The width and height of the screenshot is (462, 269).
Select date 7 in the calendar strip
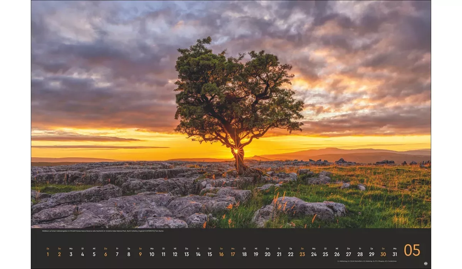117,254
